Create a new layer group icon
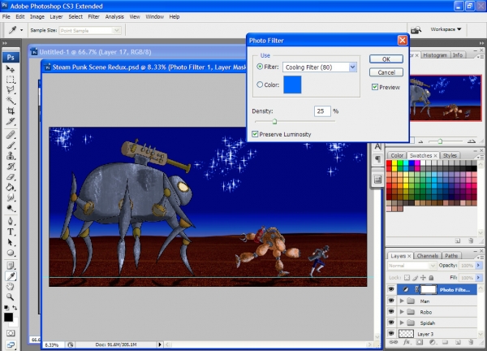The width and height of the screenshot is (487, 351). point(445,342)
